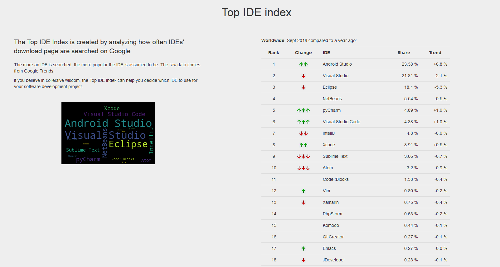This screenshot has width=500, height=267.
Task: Select the Emacs IDE name
Action: click(x=329, y=248)
